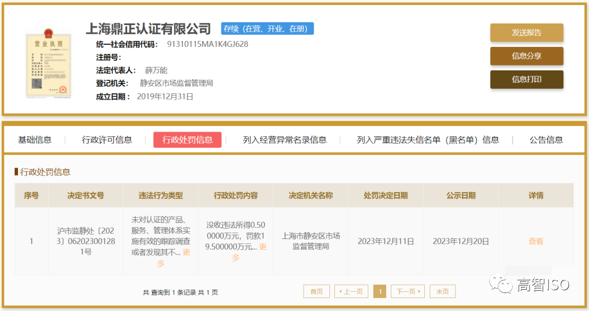Select the 行政处罚信息 tab
The width and height of the screenshot is (589, 311).
click(x=187, y=140)
